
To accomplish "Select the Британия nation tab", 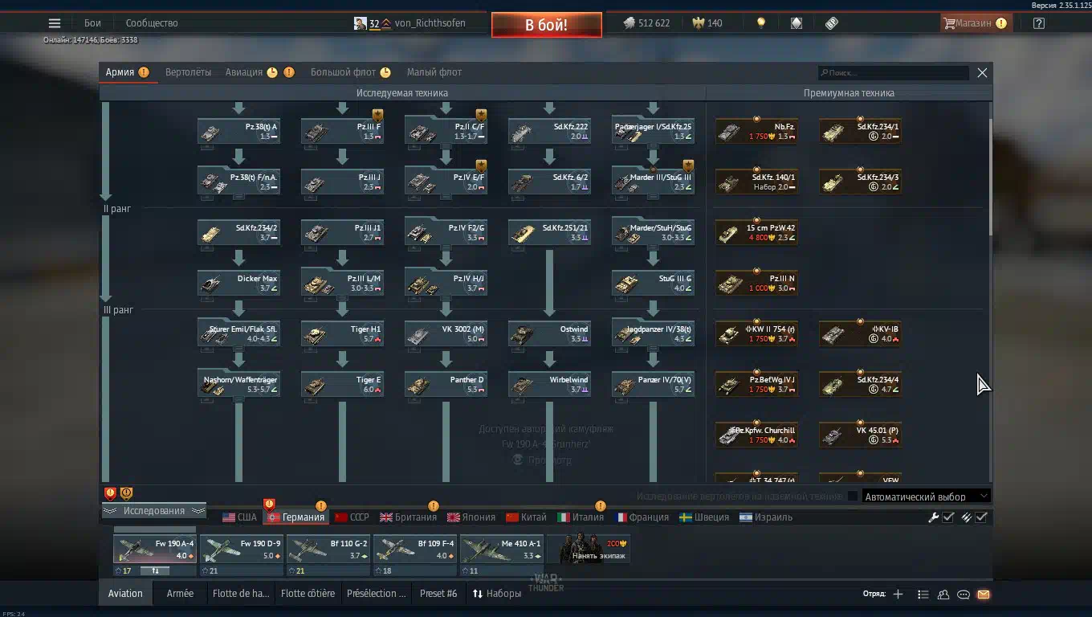I will coord(408,517).
